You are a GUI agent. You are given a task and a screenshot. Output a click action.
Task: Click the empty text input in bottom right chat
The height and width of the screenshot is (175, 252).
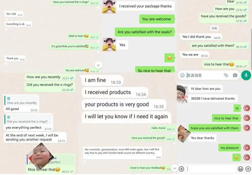[x=211, y=169]
